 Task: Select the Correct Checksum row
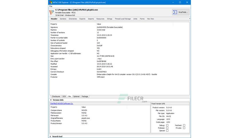pos(119,72)
